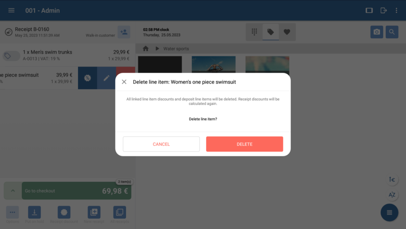Viewport: 406px width, 229px height.
Task: Select the price tag articles tab
Action: coord(270,32)
